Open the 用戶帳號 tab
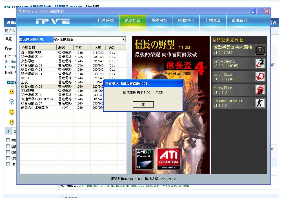 (106, 21)
